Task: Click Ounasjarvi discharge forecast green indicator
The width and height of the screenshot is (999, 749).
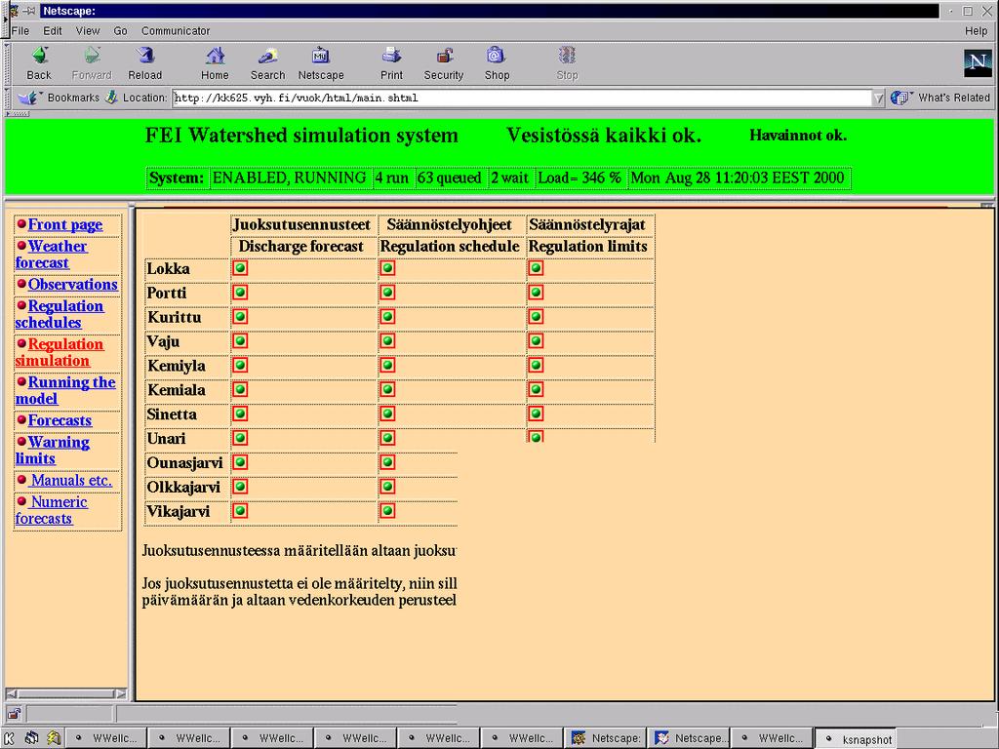Action: 240,462
